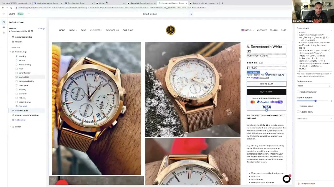Enable the Use light text color checkbox

point(298,92)
